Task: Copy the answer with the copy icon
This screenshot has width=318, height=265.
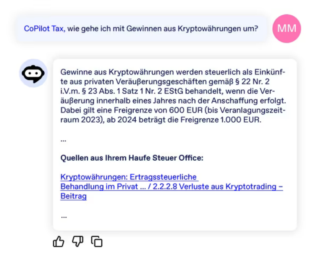Action: [97, 242]
